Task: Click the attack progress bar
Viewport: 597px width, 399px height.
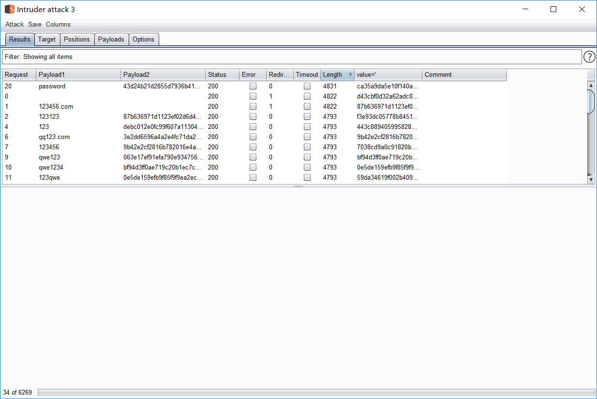Action: tap(316, 392)
